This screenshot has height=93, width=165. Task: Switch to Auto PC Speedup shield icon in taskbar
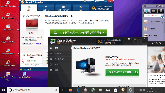pyautogui.click(x=123, y=90)
